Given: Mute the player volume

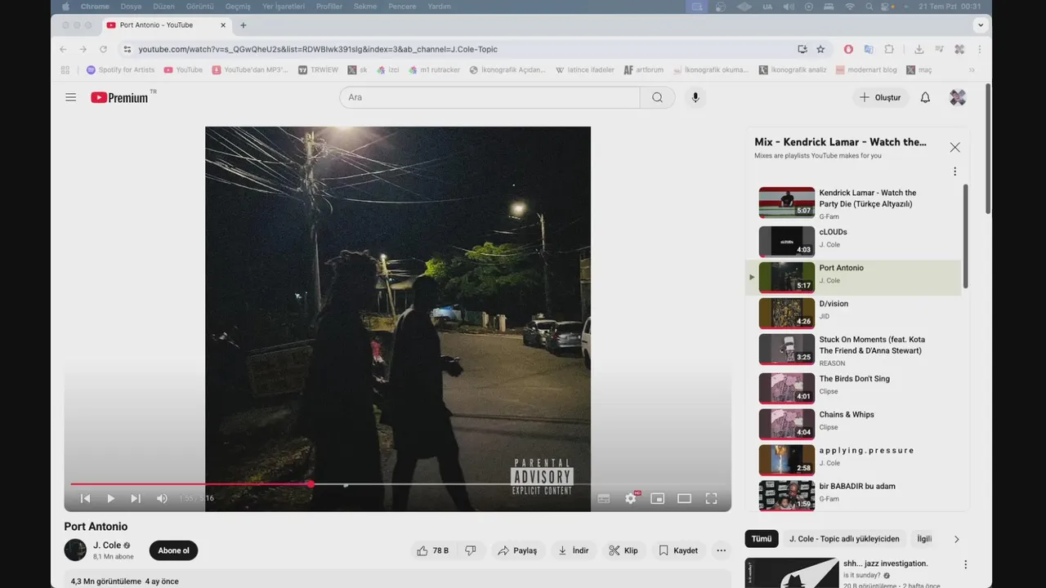Looking at the screenshot, I should coord(162,498).
